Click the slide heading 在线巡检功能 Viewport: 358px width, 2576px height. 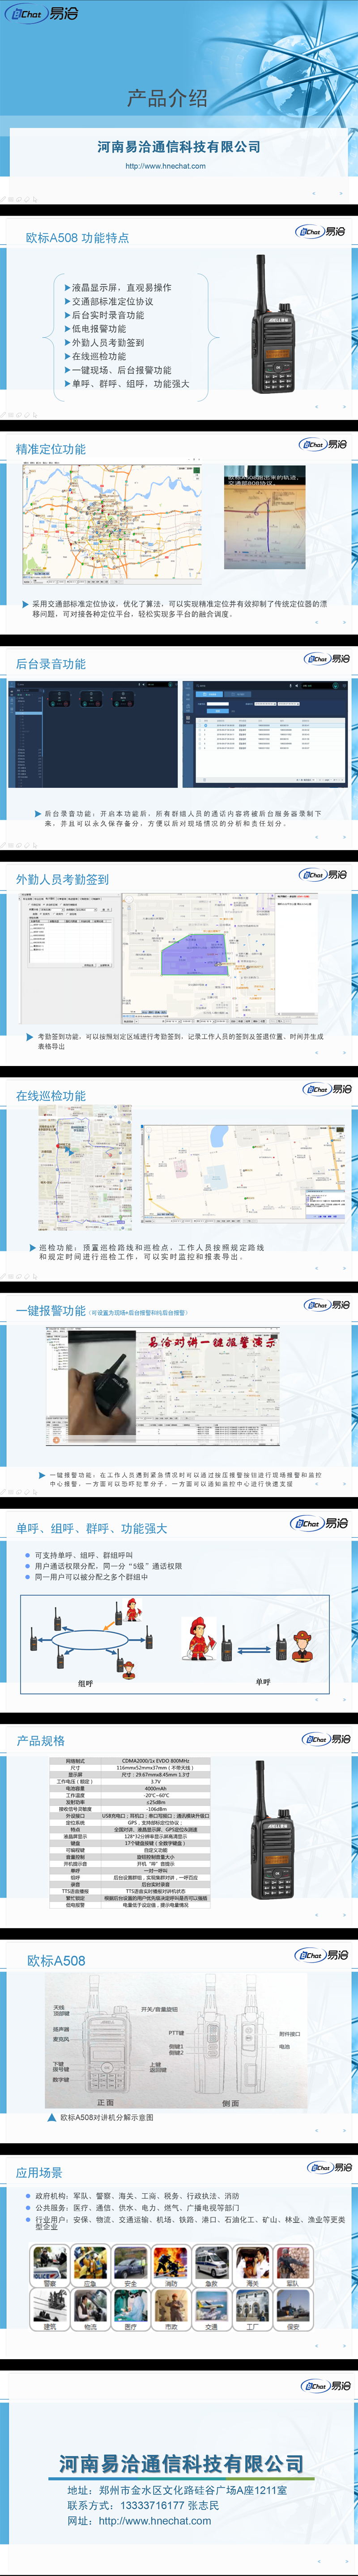(x=50, y=1096)
